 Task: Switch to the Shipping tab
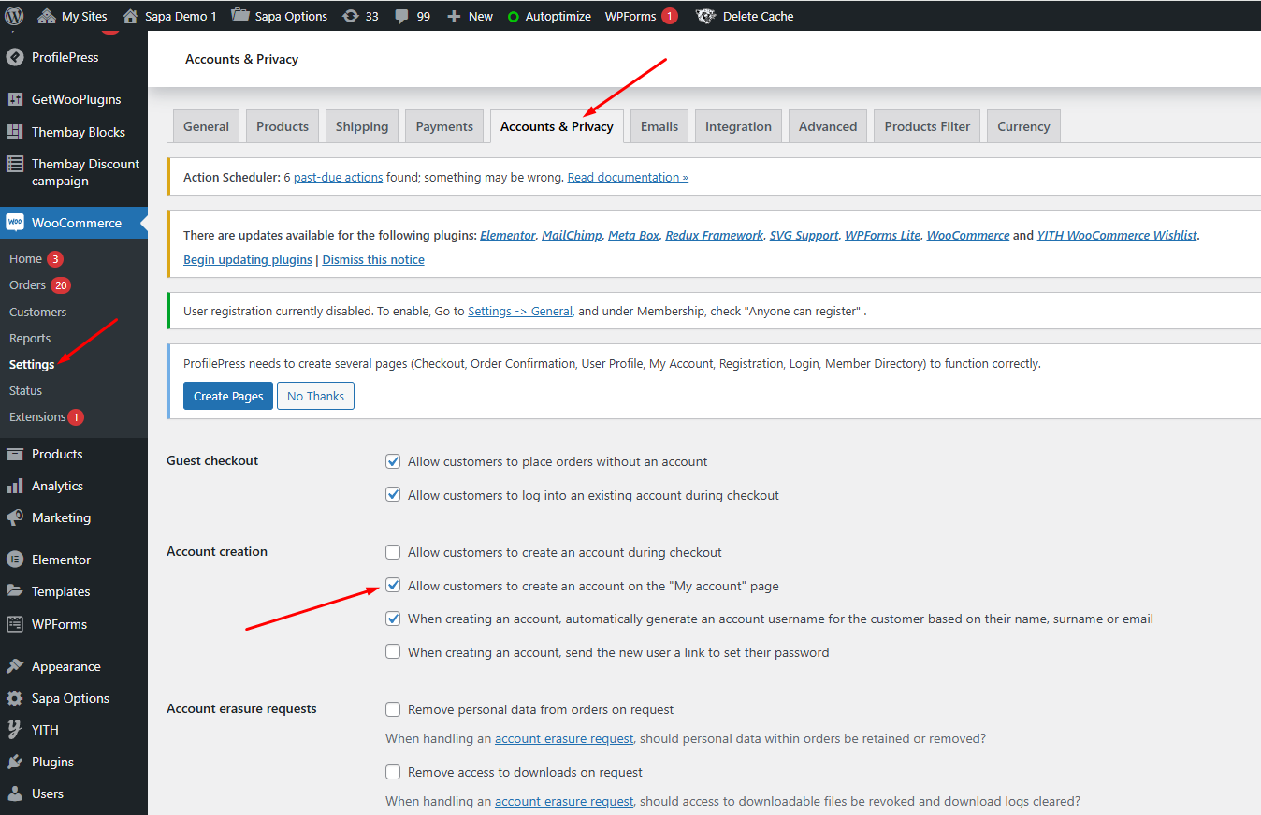point(362,126)
